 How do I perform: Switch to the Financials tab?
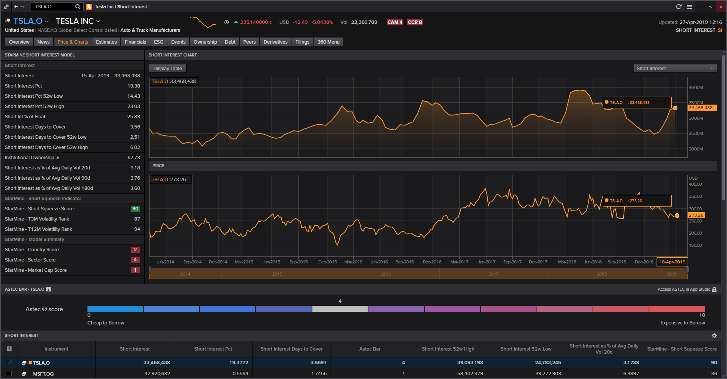(135, 42)
